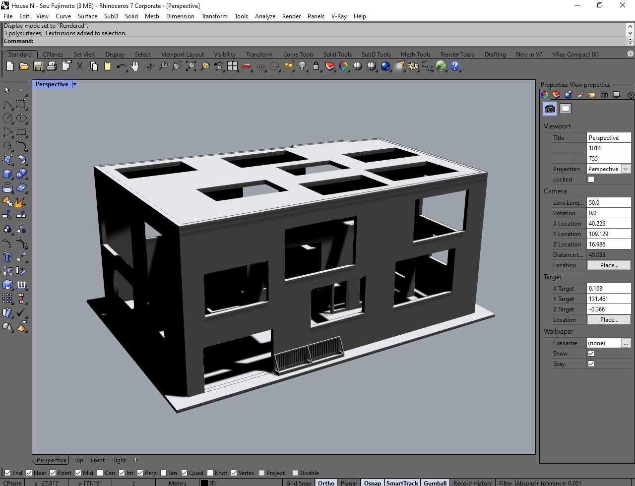Enable the Cen osnap checkbox
Viewport: 635px width, 486px height.
tap(100, 473)
